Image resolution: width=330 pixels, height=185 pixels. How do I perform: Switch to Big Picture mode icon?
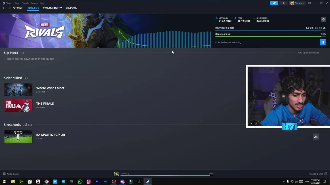coord(309,3)
